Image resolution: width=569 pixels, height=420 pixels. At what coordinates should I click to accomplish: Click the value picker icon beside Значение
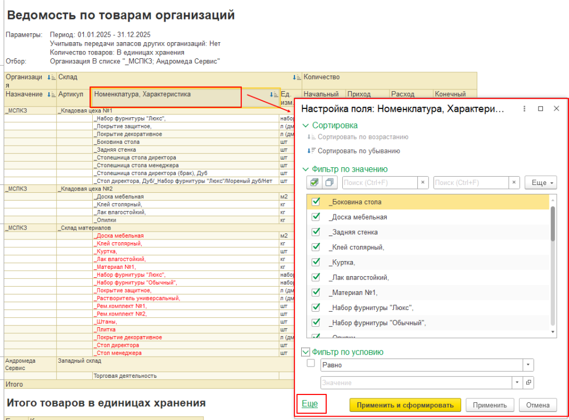[528, 382]
